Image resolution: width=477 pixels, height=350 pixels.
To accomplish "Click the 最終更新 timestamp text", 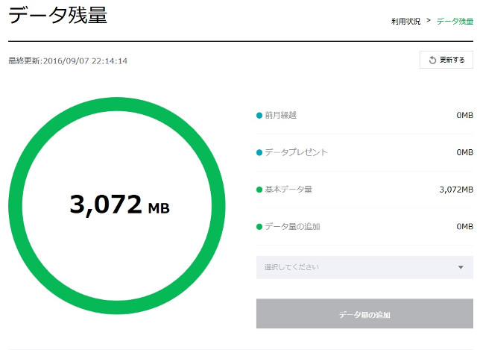I will click(x=68, y=60).
